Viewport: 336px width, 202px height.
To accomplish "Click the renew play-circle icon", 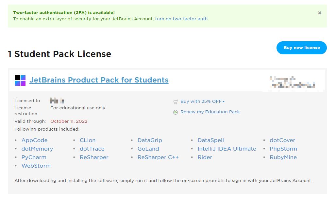I will click(x=176, y=112).
